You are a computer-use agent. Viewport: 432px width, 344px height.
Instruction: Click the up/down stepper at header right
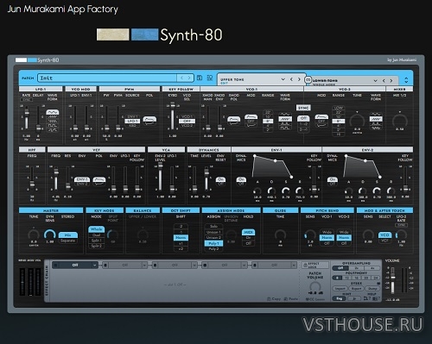[x=406, y=80]
